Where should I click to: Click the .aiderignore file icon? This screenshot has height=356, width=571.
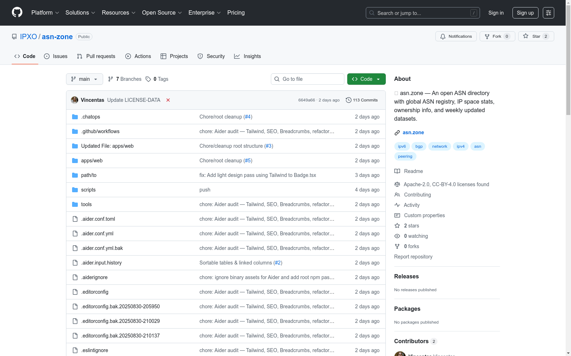(x=75, y=277)
